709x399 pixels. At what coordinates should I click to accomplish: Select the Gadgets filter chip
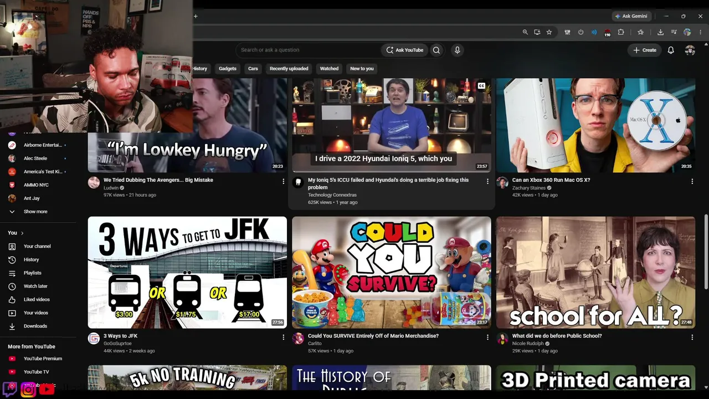tap(228, 69)
